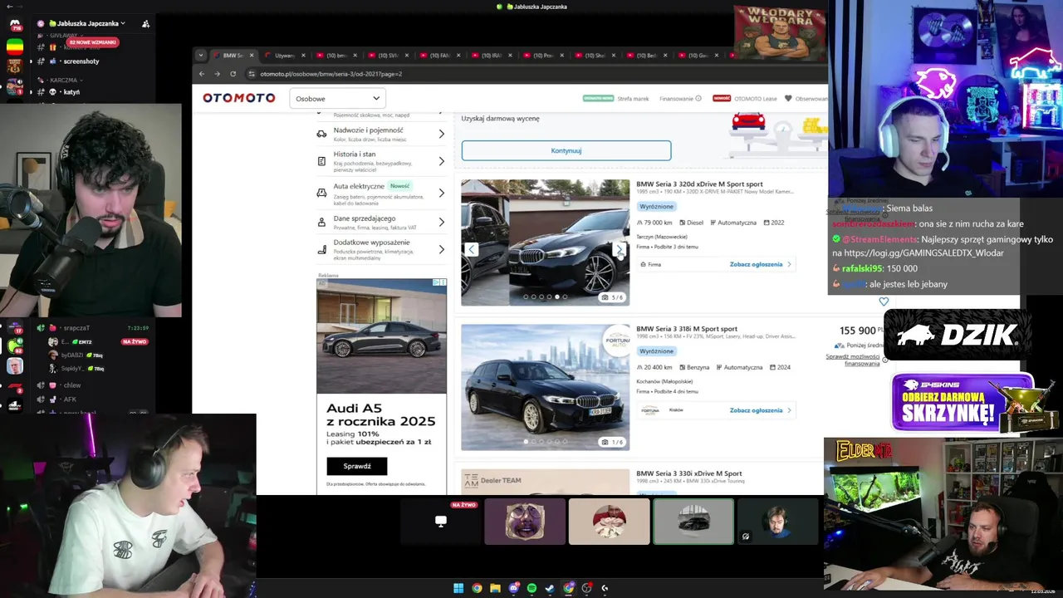This screenshot has width=1063, height=598.
Task: Open Google Chrome from the taskbar
Action: coord(477,588)
